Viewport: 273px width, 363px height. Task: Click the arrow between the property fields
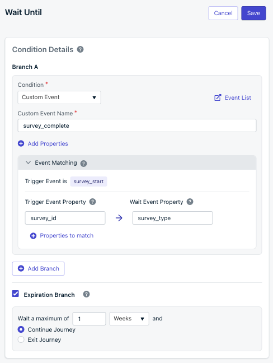[119, 218]
